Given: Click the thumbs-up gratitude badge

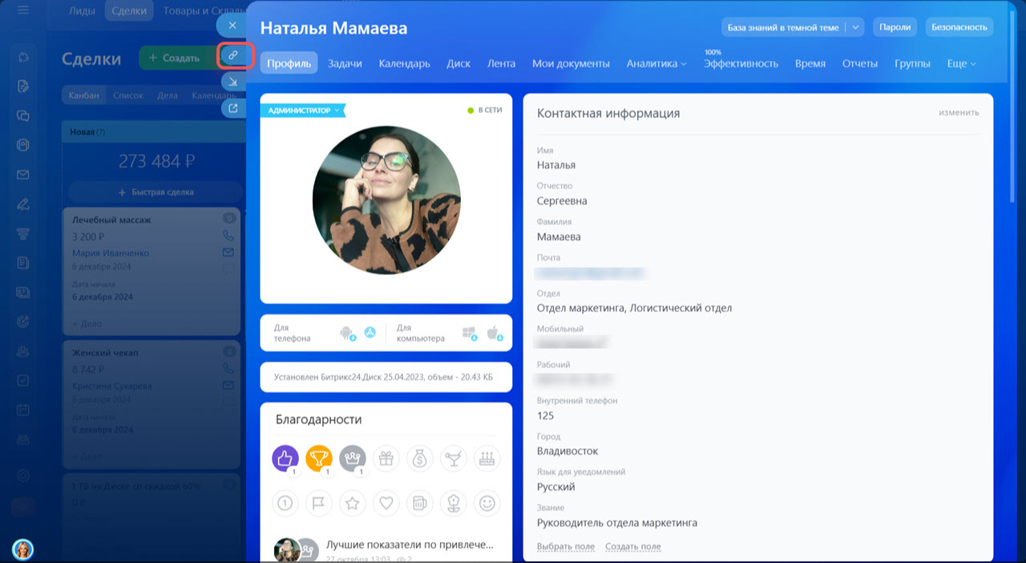Looking at the screenshot, I should pyautogui.click(x=285, y=458).
